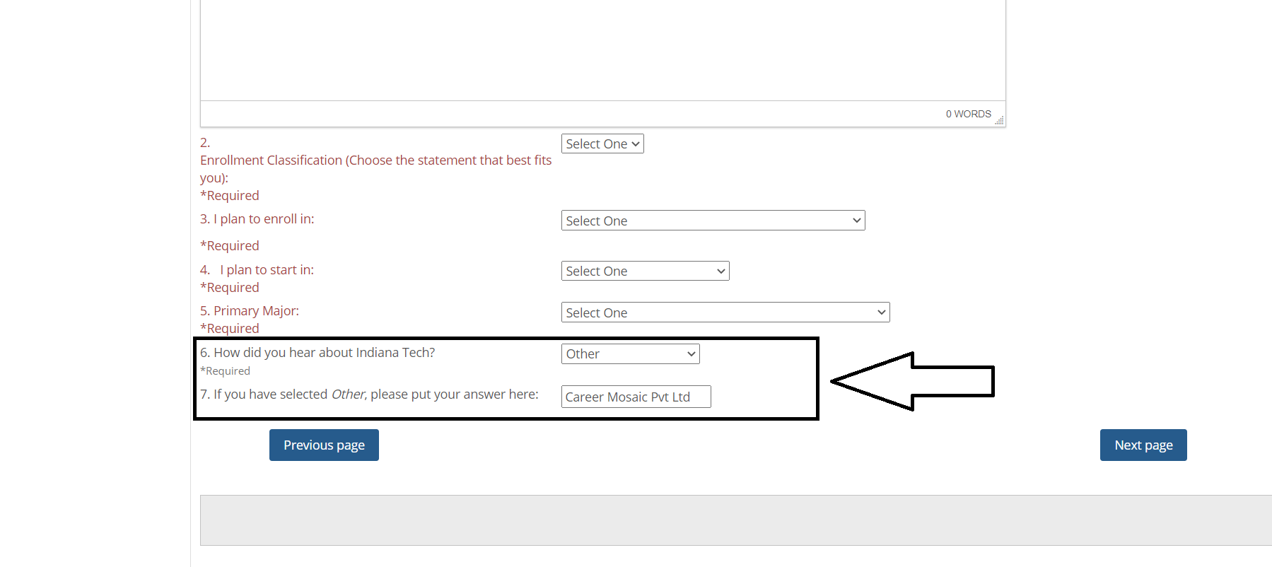Expand the Primary Major select box
This screenshot has height=567, width=1272.
coord(725,312)
